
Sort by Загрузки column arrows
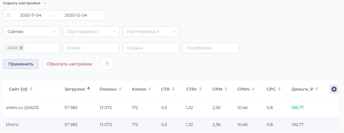click(x=88, y=89)
